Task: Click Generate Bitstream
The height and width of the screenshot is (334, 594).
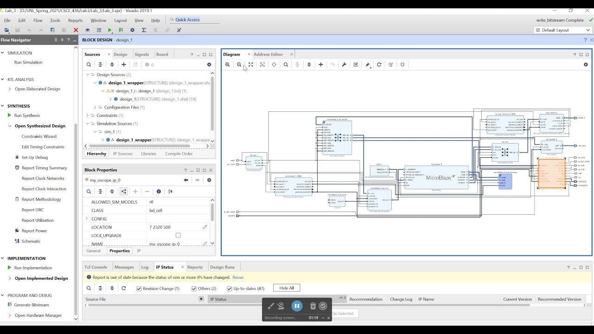Action: click(x=32, y=305)
